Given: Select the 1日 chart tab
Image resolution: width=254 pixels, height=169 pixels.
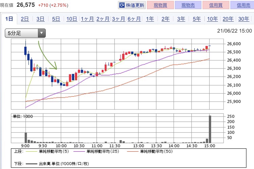Looking at the screenshot, I should pos(9,19).
